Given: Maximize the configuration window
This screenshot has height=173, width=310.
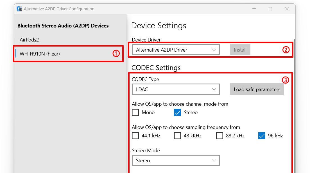Looking at the screenshot, I should (x=270, y=9).
